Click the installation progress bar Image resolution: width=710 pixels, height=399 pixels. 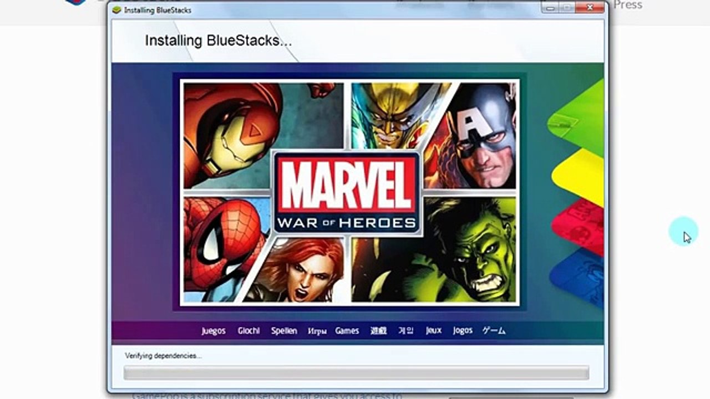356,373
